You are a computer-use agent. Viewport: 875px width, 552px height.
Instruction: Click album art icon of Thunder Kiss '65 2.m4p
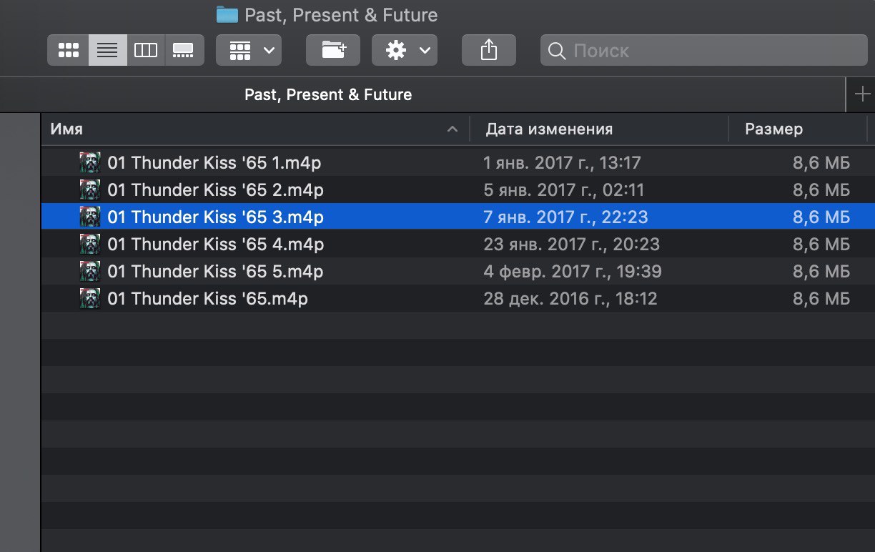pyautogui.click(x=90, y=189)
